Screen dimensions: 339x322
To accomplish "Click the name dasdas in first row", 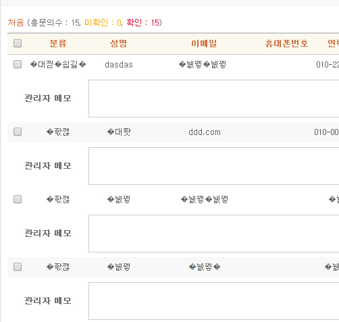I will tap(119, 65).
